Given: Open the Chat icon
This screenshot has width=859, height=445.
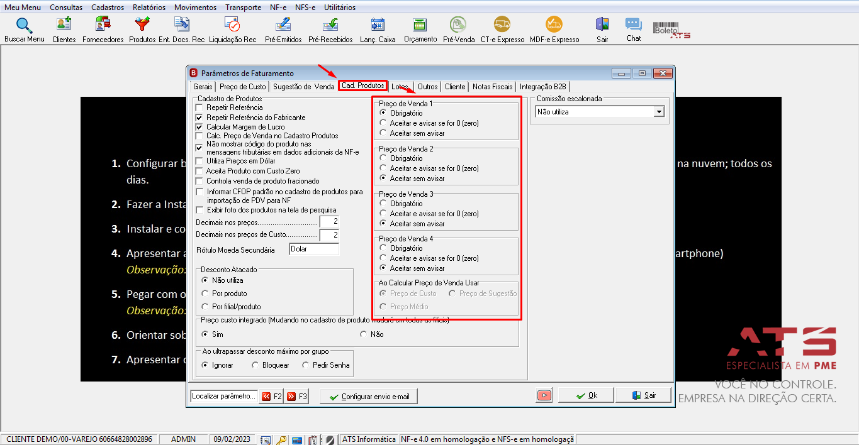Looking at the screenshot, I should 633,25.
